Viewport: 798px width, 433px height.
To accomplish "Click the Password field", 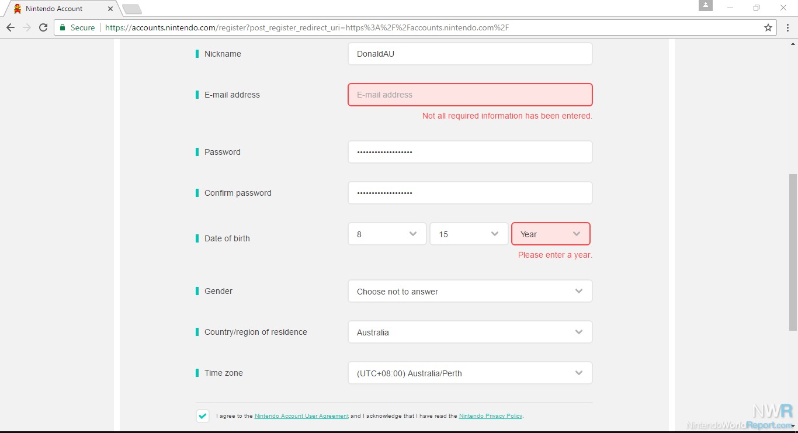I will tap(470, 152).
